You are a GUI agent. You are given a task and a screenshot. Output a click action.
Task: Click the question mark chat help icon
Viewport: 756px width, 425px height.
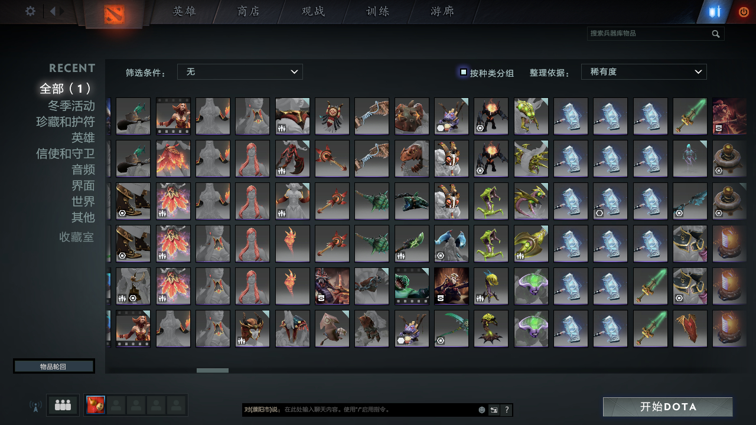(x=507, y=410)
